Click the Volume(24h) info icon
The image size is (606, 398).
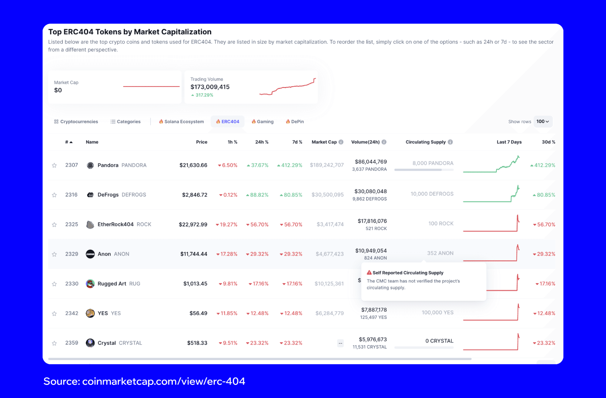tap(384, 142)
